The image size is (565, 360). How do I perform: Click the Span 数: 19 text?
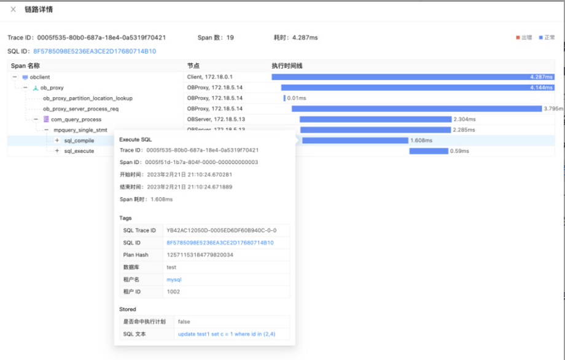click(x=216, y=37)
